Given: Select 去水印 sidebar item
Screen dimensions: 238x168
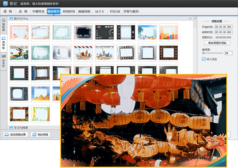Looking at the screenshot, I should (3, 61).
